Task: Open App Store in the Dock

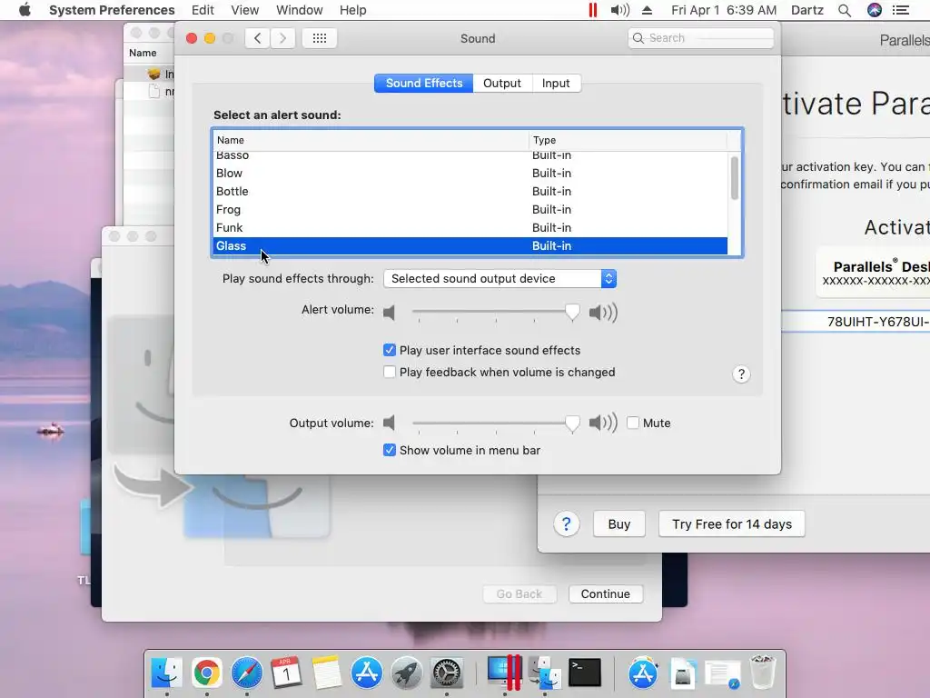Action: (367, 673)
